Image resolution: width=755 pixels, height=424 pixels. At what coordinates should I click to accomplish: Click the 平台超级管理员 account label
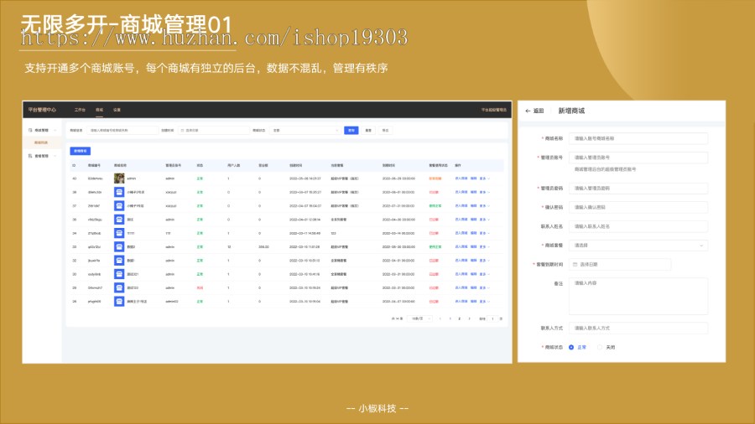(493, 110)
